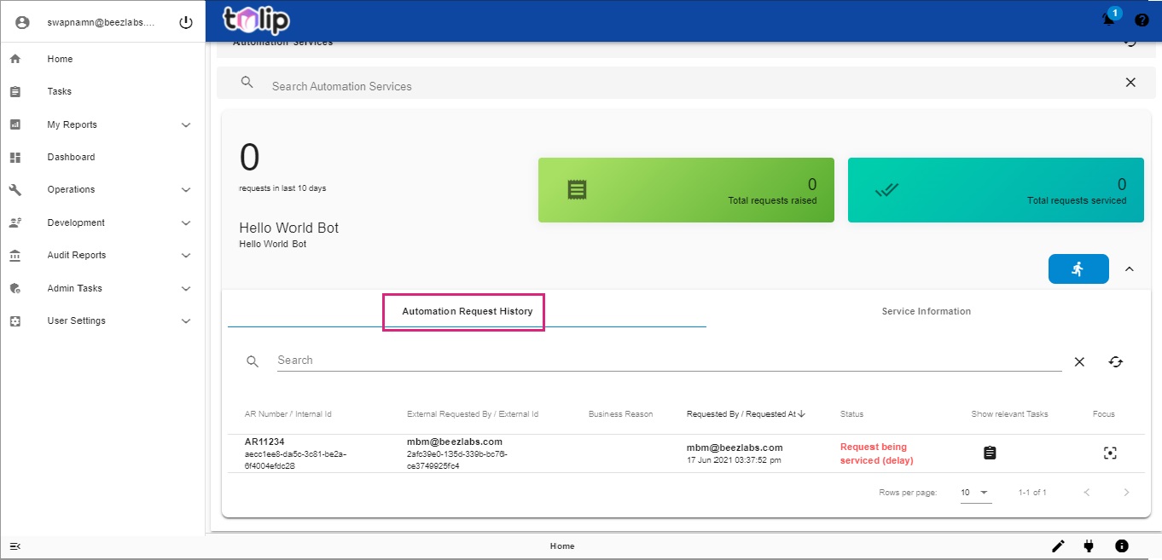Image resolution: width=1162 pixels, height=560 pixels.
Task: Click the Tasks clipboard icon in sidebar
Action: tap(15, 91)
